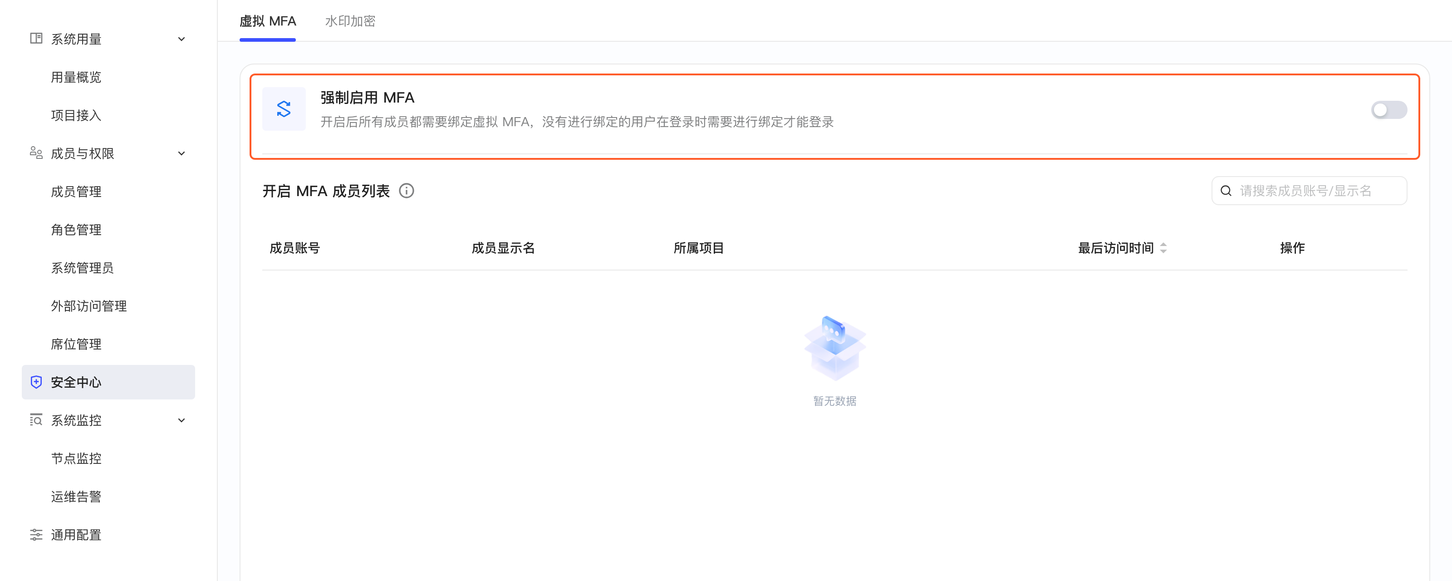Switch to the 虚拟 MFA tab
The height and width of the screenshot is (581, 1452).
[268, 21]
